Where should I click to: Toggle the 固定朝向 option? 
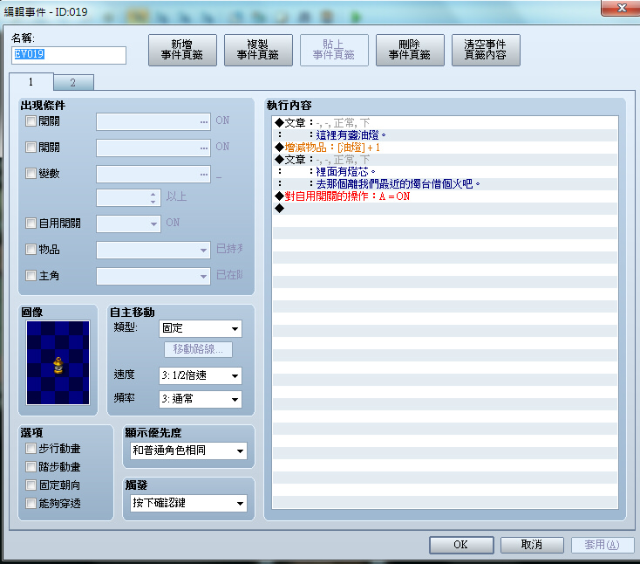point(31,485)
